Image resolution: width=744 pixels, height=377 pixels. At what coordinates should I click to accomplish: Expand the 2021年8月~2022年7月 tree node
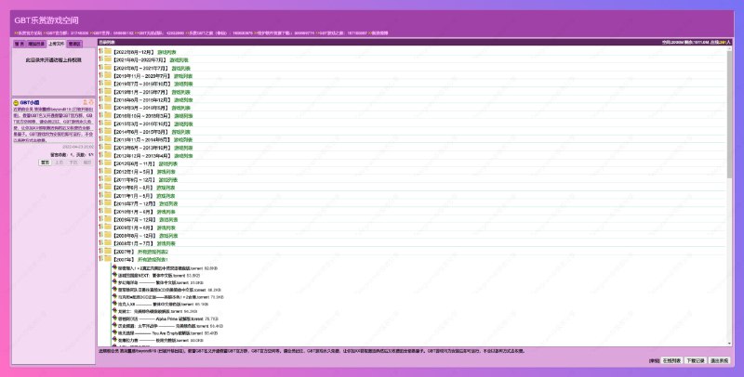click(100, 59)
